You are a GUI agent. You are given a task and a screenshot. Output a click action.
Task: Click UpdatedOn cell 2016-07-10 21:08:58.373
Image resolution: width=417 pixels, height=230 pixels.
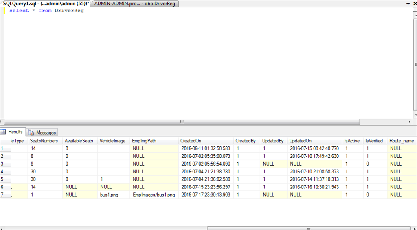click(314, 171)
